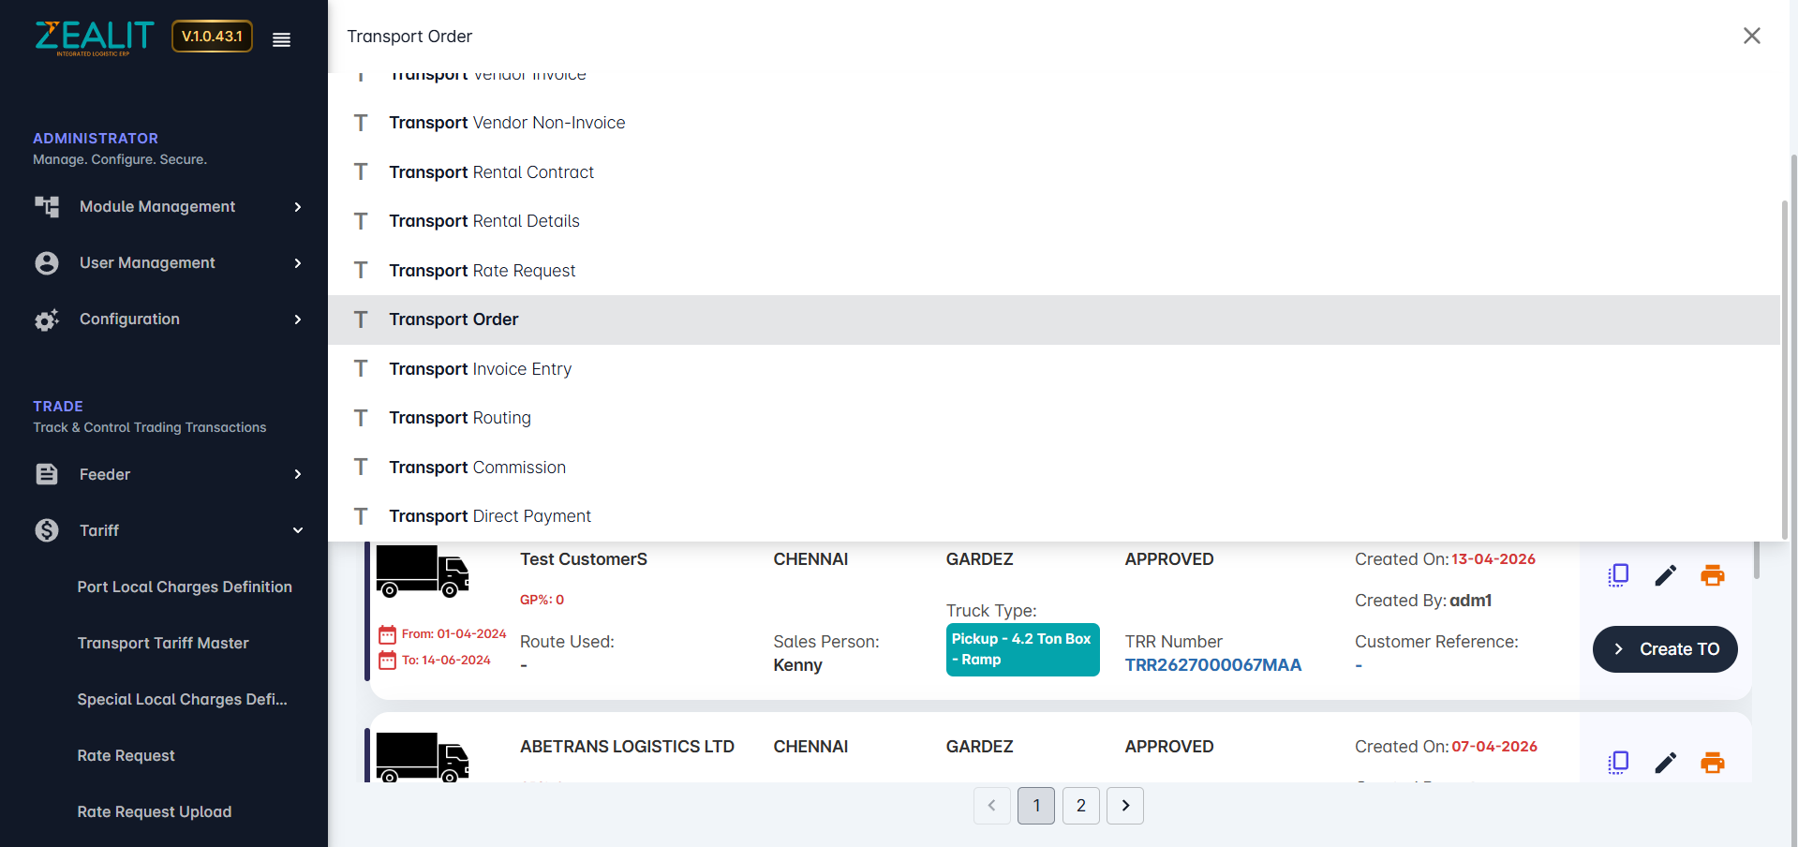Image resolution: width=1798 pixels, height=847 pixels.
Task: Open Transport Tariff Master in sidebar
Action: tap(163, 644)
